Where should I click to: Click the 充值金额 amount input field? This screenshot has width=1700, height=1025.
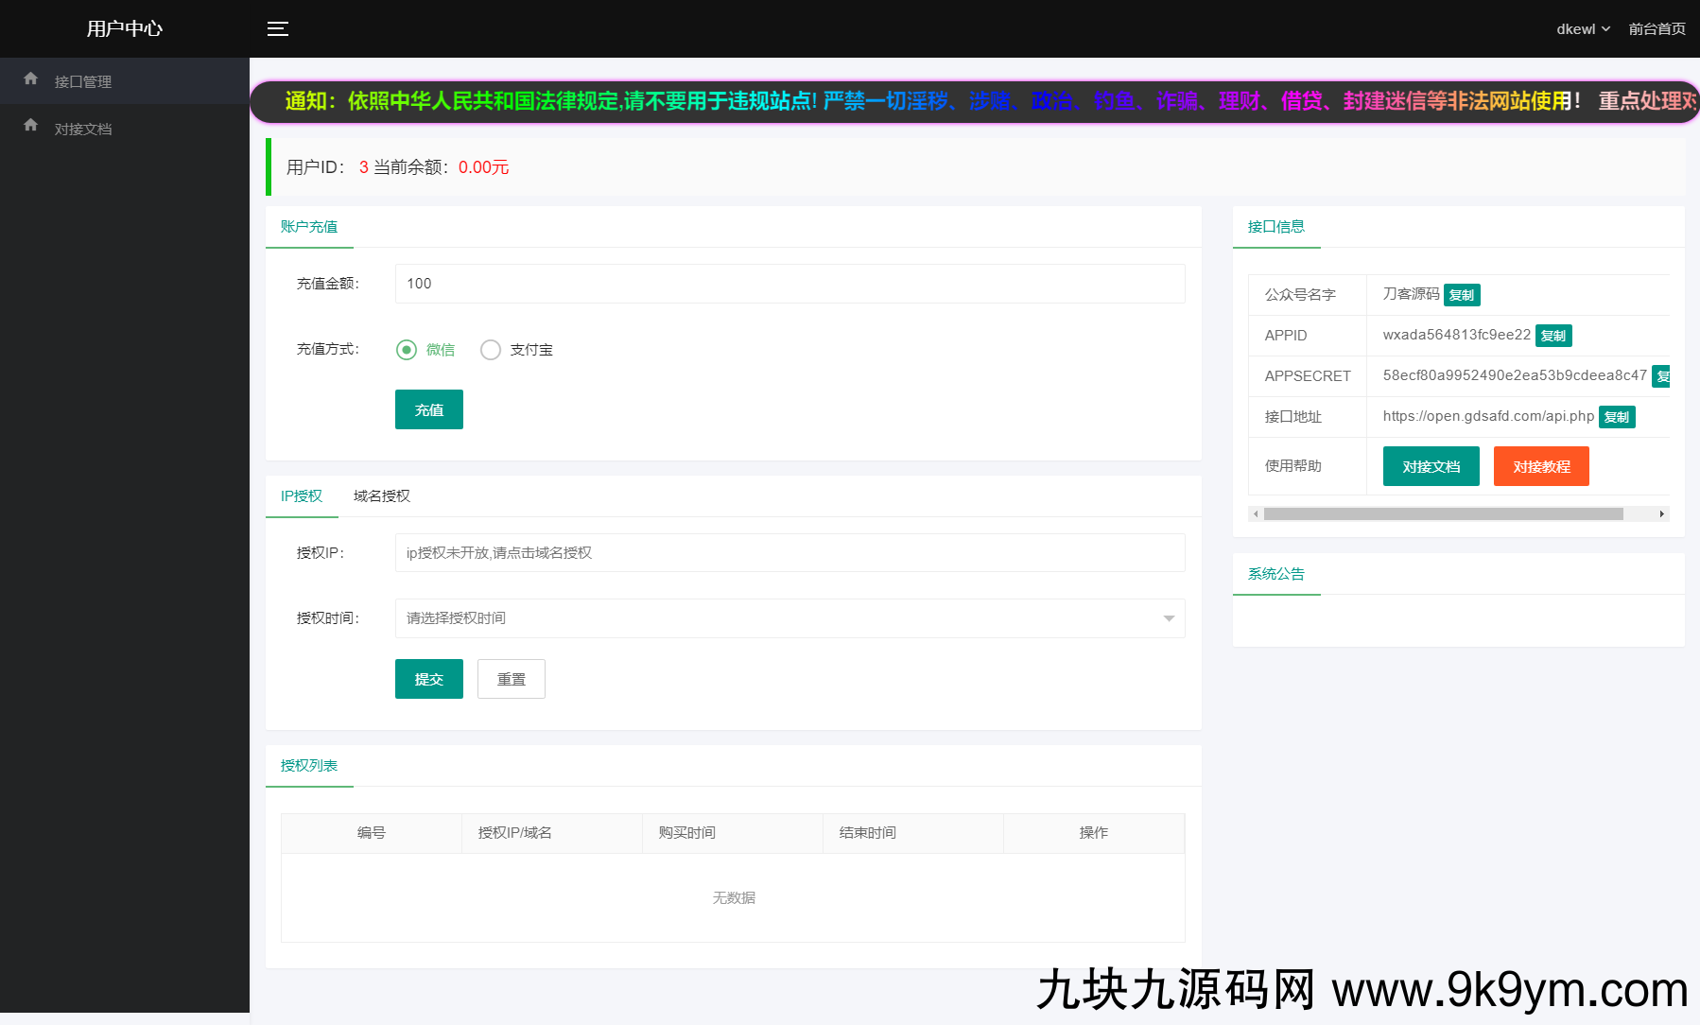(789, 284)
